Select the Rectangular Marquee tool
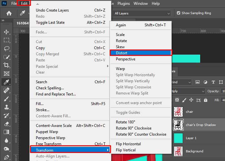 [6, 40]
